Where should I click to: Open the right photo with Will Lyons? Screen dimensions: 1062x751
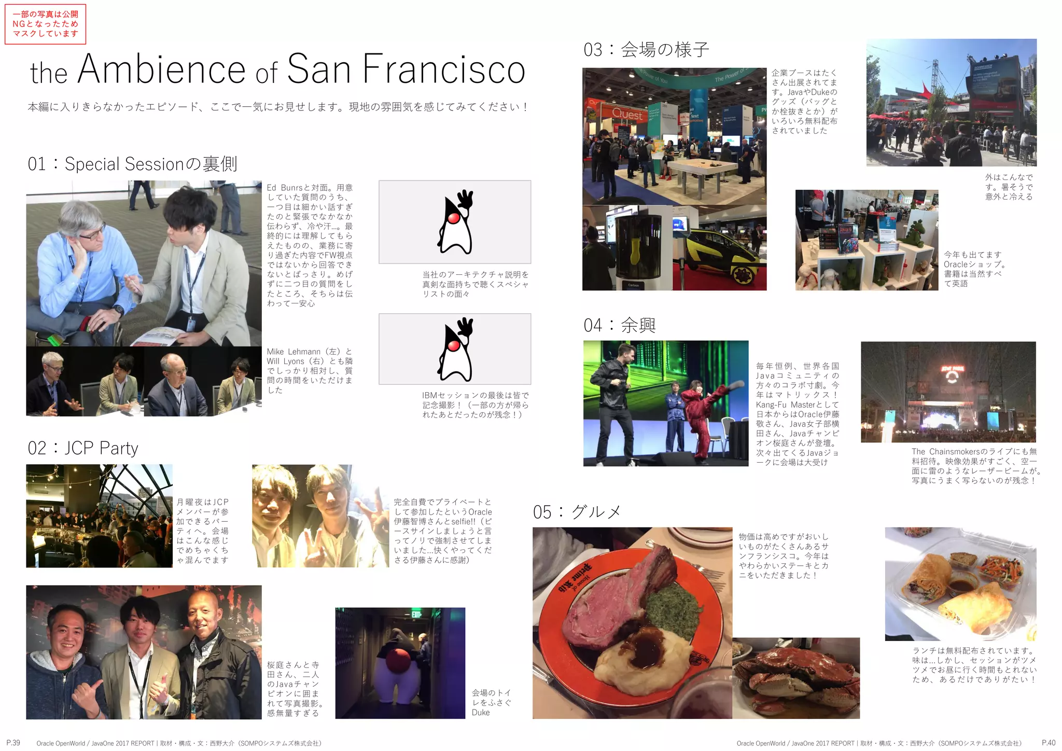click(203, 381)
